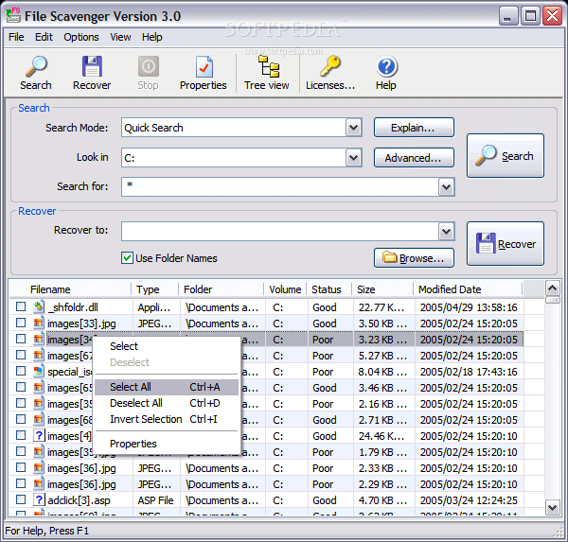Image resolution: width=568 pixels, height=542 pixels.
Task: Open the View menu
Action: (120, 37)
